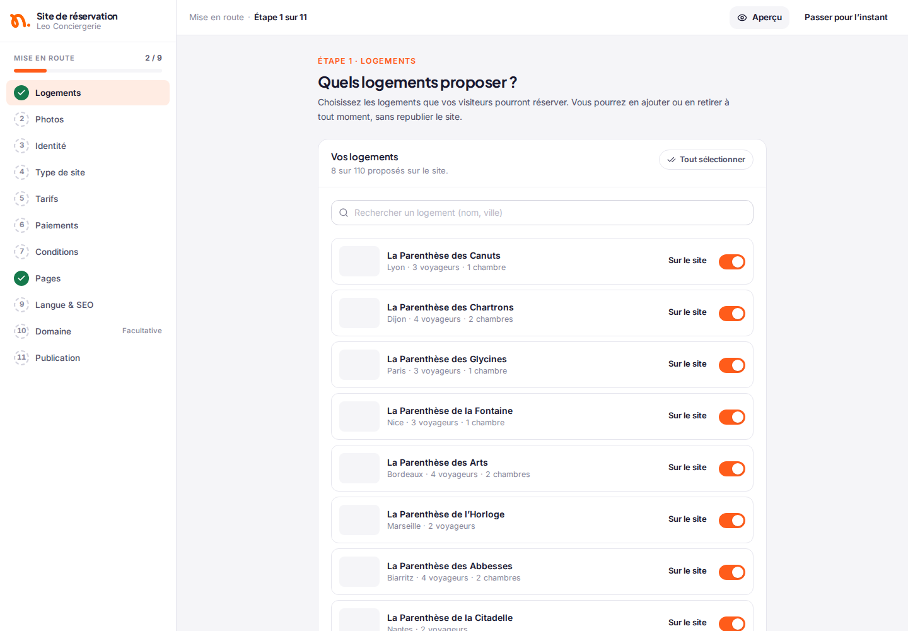Screen dimensions: 908x631
Task: Click the Aperçu preview button
Action: tap(759, 18)
